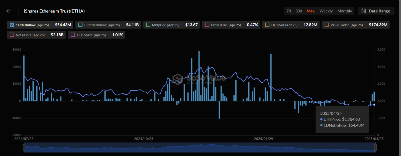The height and width of the screenshot is (156, 401).
Task: Click the 300M left axis label
Action: coord(17,50)
